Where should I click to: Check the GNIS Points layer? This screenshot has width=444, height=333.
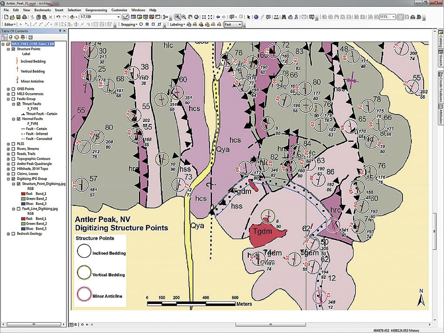[x=13, y=89]
